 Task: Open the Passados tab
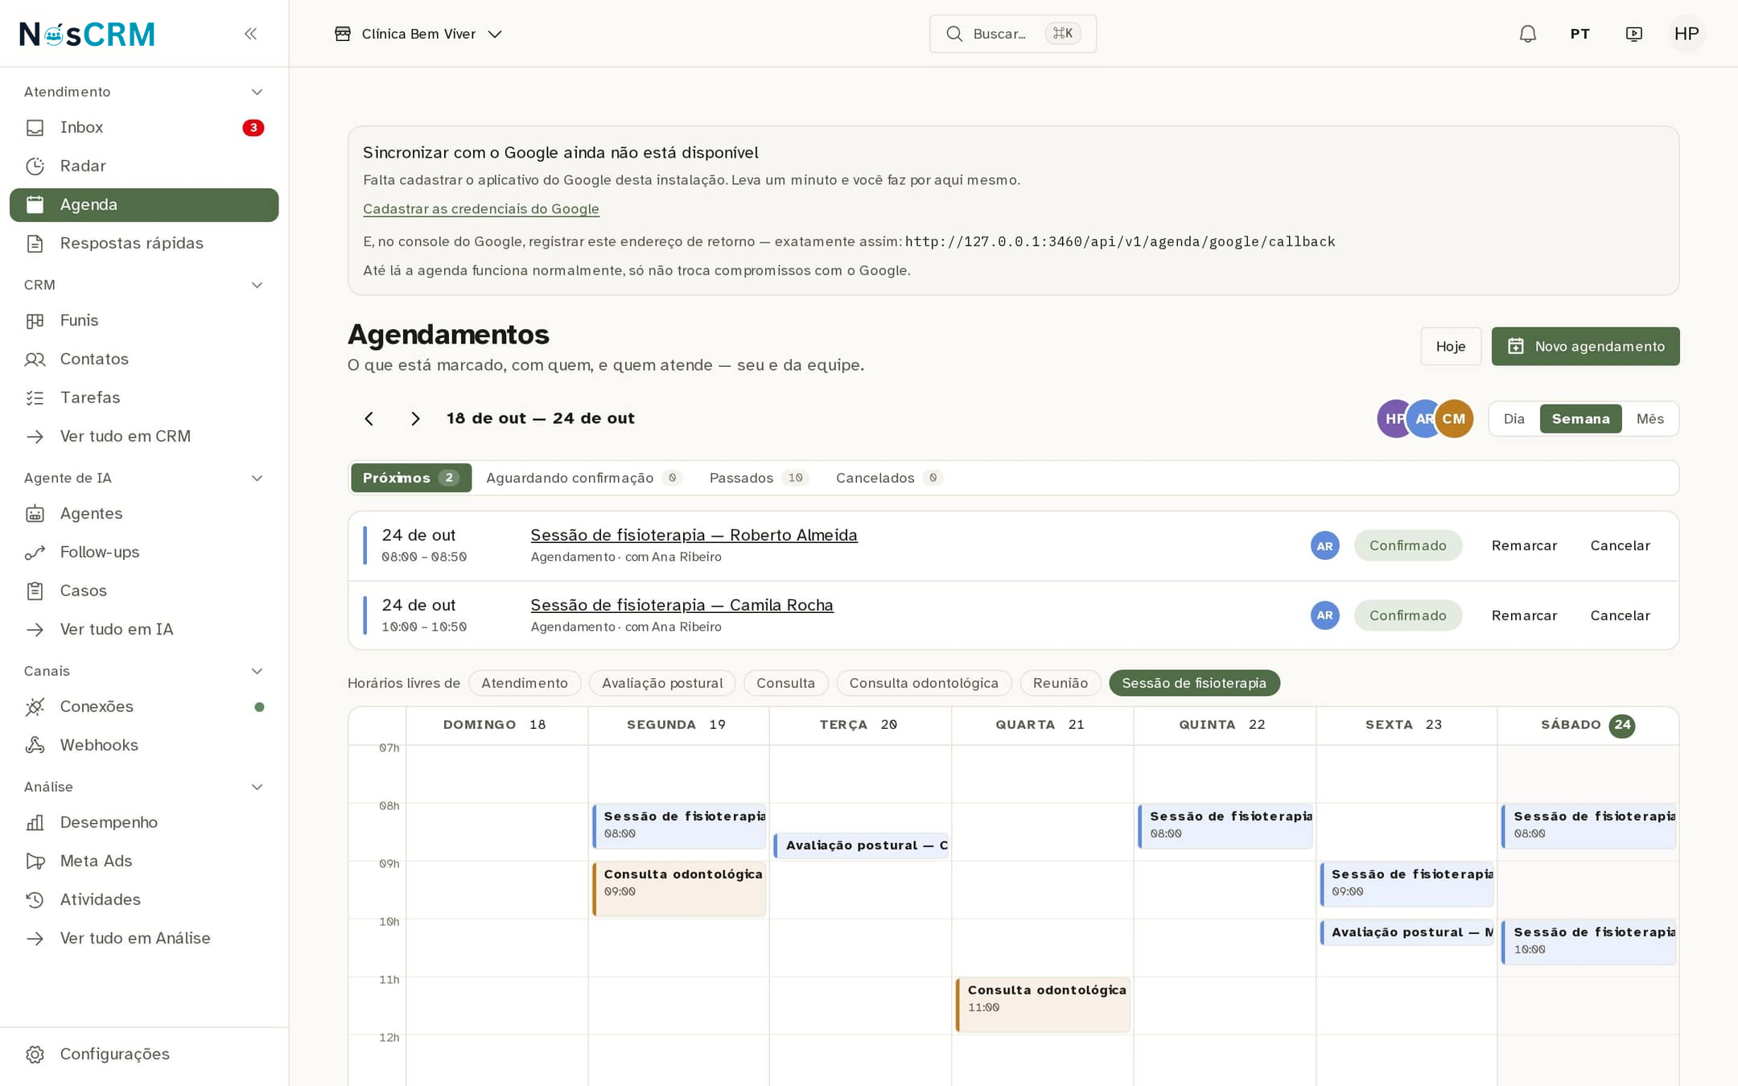(758, 478)
